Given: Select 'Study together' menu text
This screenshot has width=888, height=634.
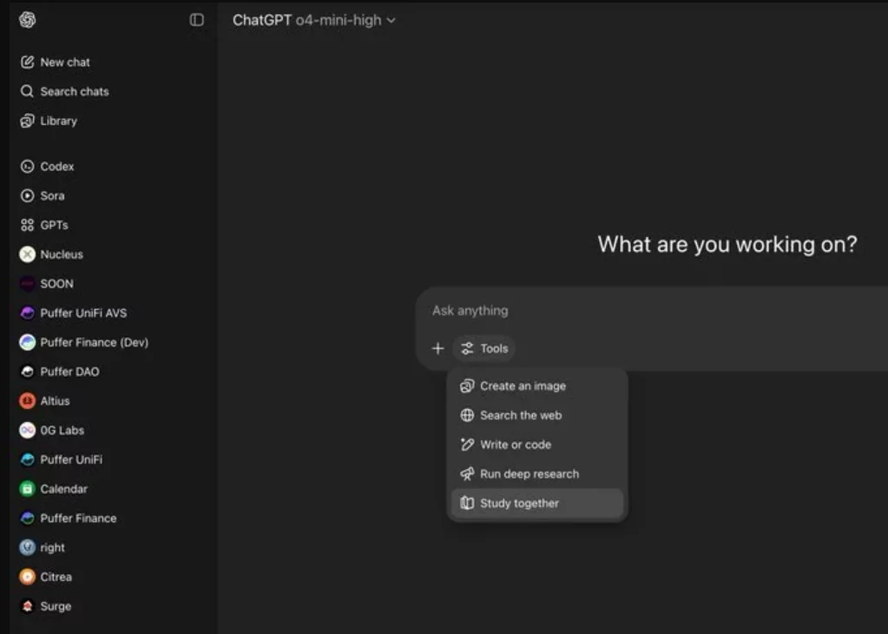Looking at the screenshot, I should [519, 504].
